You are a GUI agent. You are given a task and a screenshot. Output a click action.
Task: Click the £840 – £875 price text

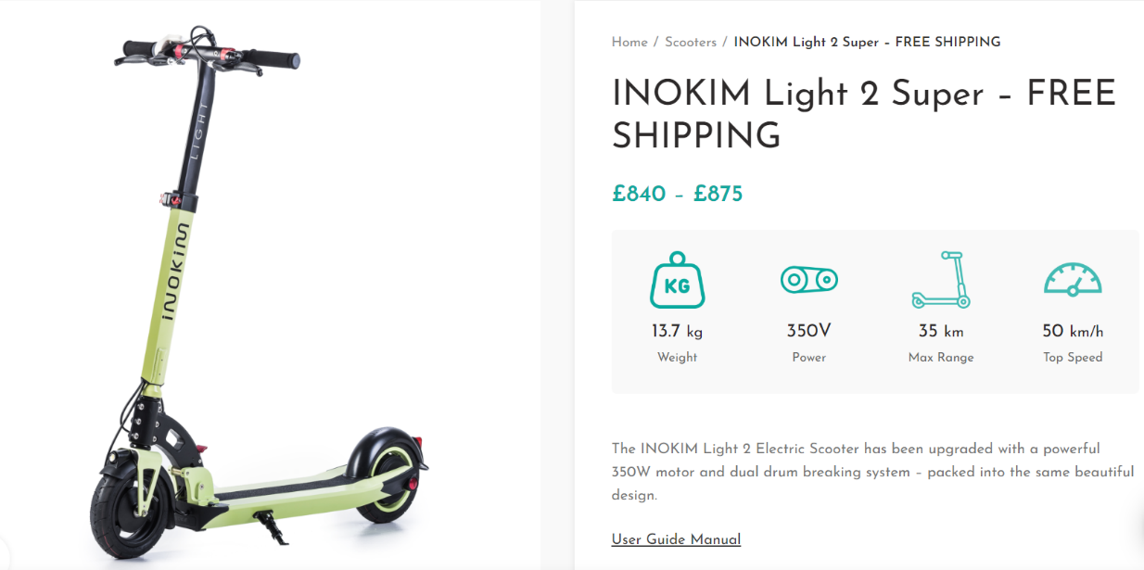coord(677,194)
